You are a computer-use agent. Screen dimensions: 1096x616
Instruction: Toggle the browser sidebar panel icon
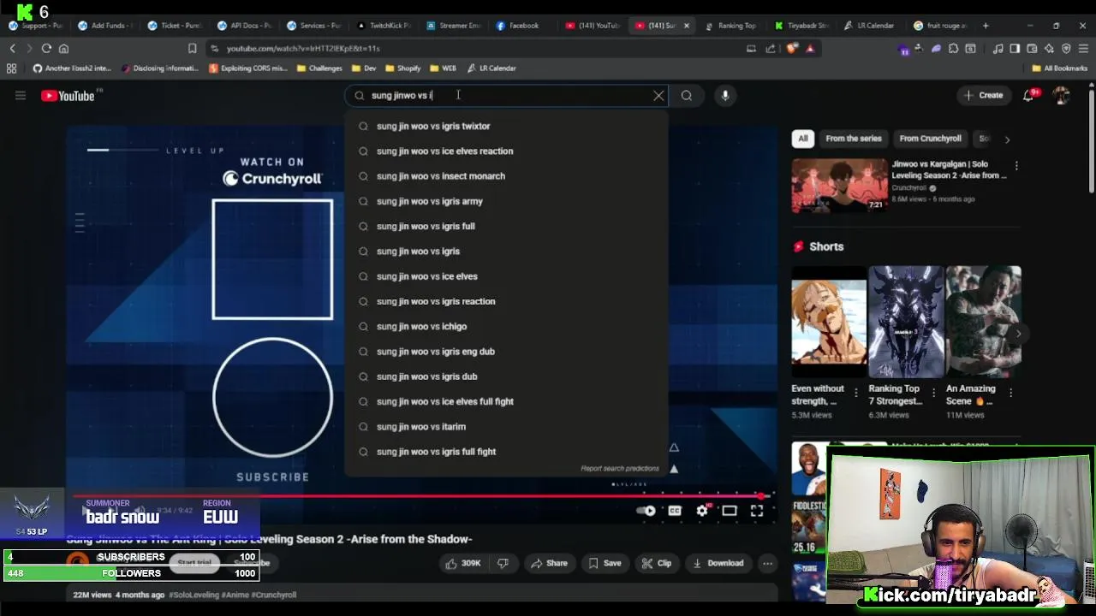1015,49
